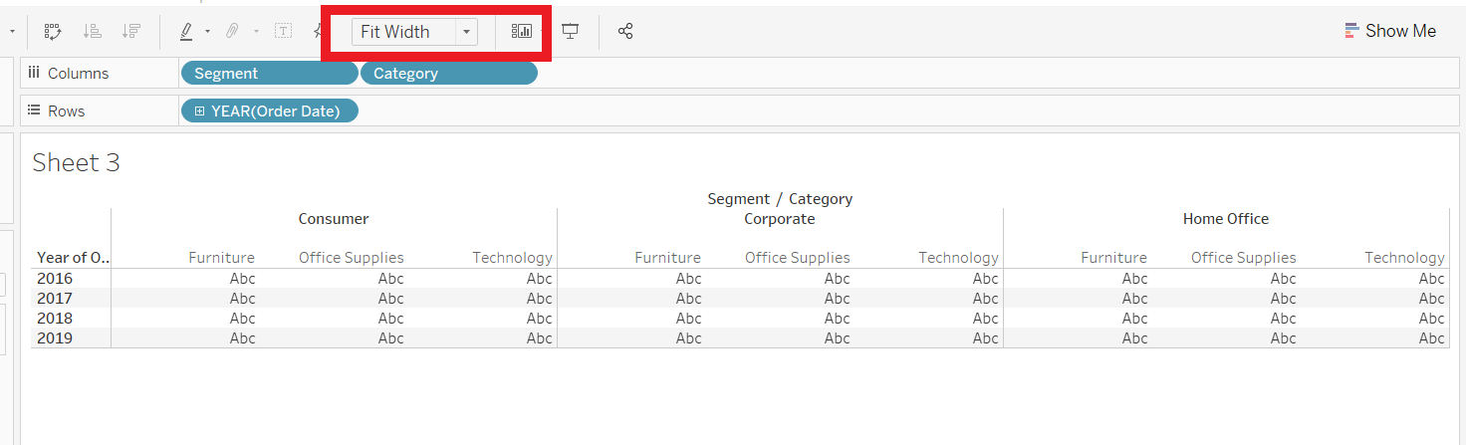Select the 2018 row header
The width and height of the screenshot is (1466, 445).
(55, 318)
